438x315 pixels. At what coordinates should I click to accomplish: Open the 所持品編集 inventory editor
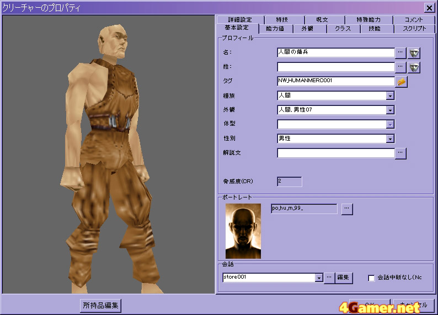pos(100,305)
